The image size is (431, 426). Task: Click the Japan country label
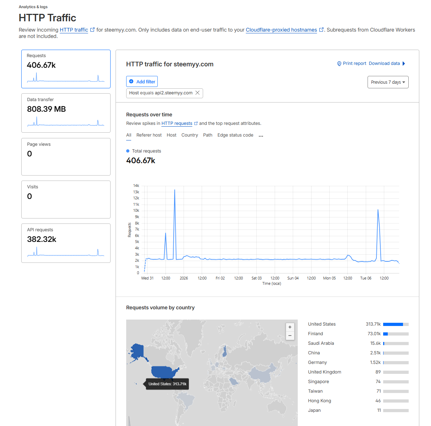[314, 410]
